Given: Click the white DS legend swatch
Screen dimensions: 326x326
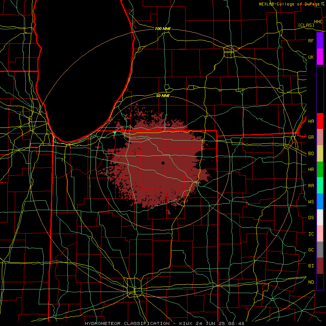Looking at the screenshot, I should click(x=320, y=217).
